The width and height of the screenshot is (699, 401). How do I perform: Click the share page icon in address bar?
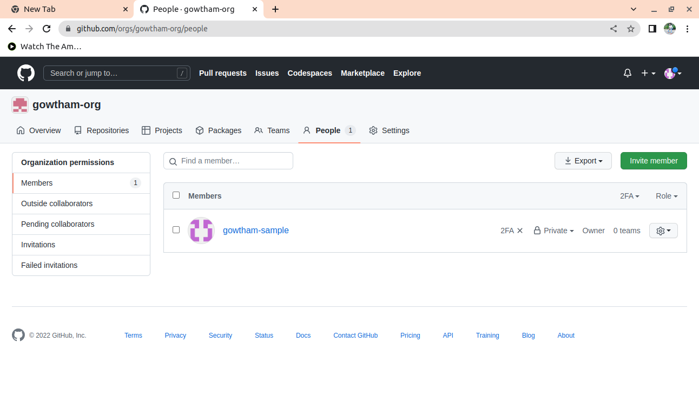614,29
